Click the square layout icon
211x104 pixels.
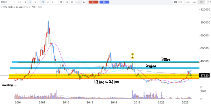(x=181, y=2)
